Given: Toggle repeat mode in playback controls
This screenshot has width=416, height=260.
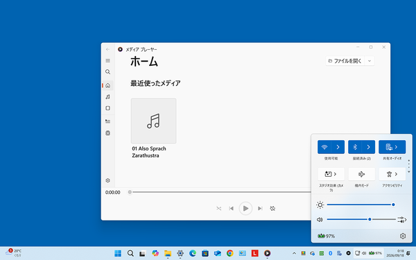Looking at the screenshot, I should click(272, 209).
